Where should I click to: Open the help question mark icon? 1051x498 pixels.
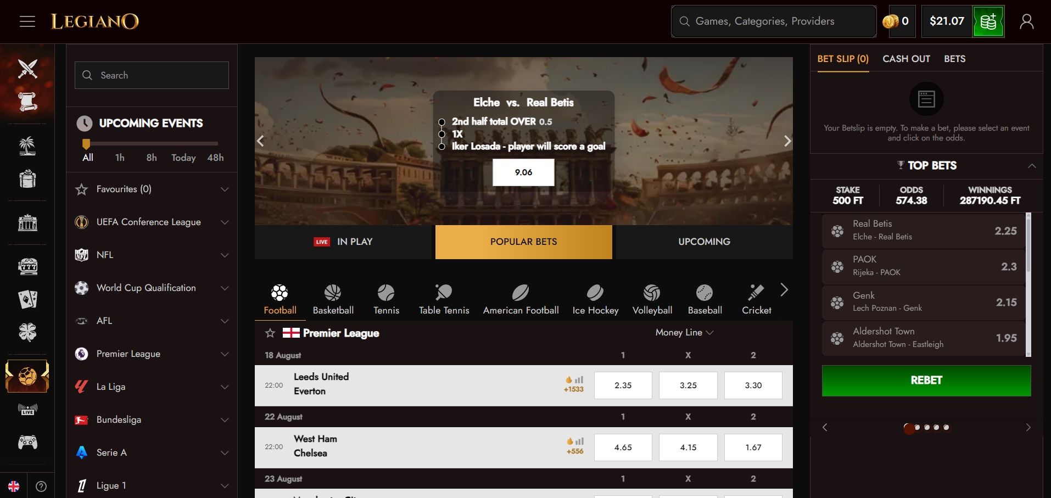[41, 486]
